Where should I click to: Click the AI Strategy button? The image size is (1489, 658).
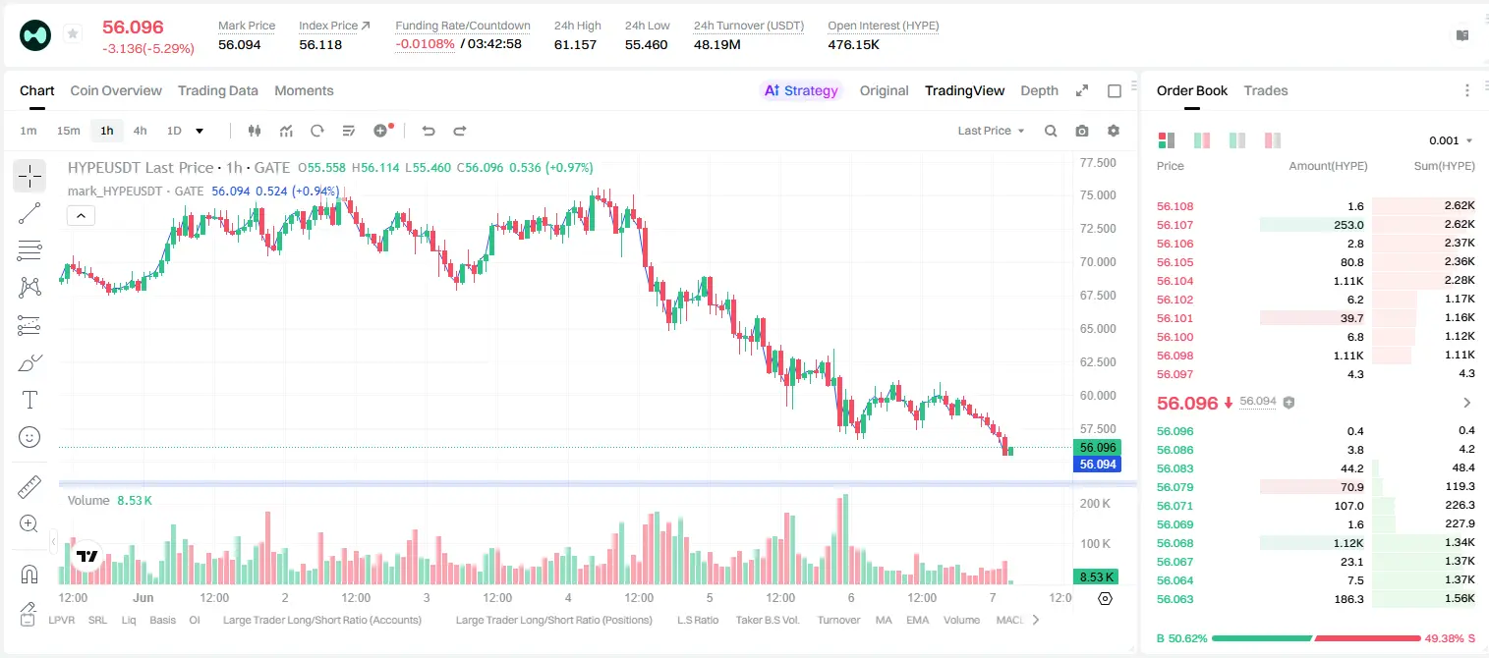click(801, 90)
